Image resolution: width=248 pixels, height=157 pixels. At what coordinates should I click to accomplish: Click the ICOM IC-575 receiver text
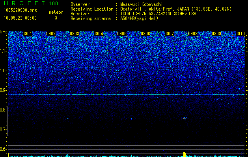[158, 14]
